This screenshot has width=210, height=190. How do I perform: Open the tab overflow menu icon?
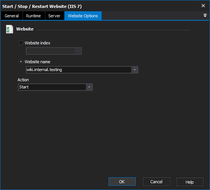(x=205, y=15)
